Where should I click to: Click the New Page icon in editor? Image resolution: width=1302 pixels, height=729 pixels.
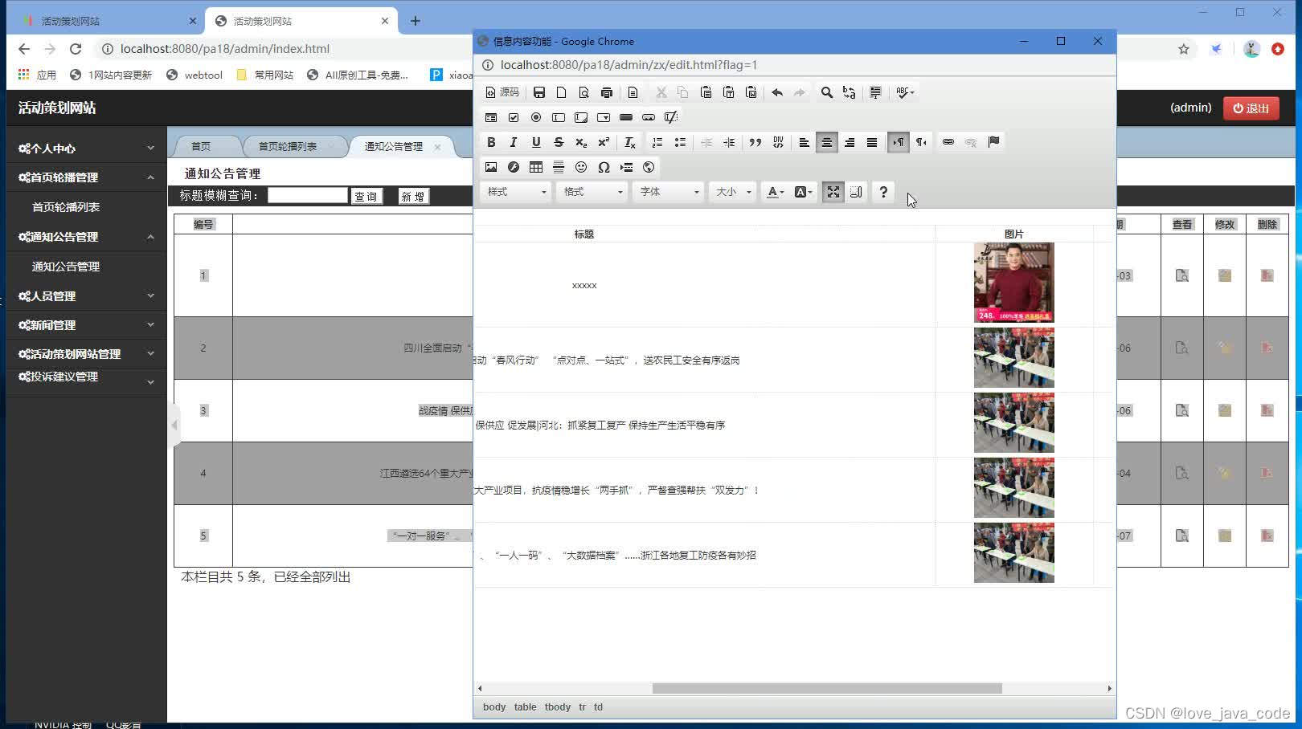click(x=562, y=92)
